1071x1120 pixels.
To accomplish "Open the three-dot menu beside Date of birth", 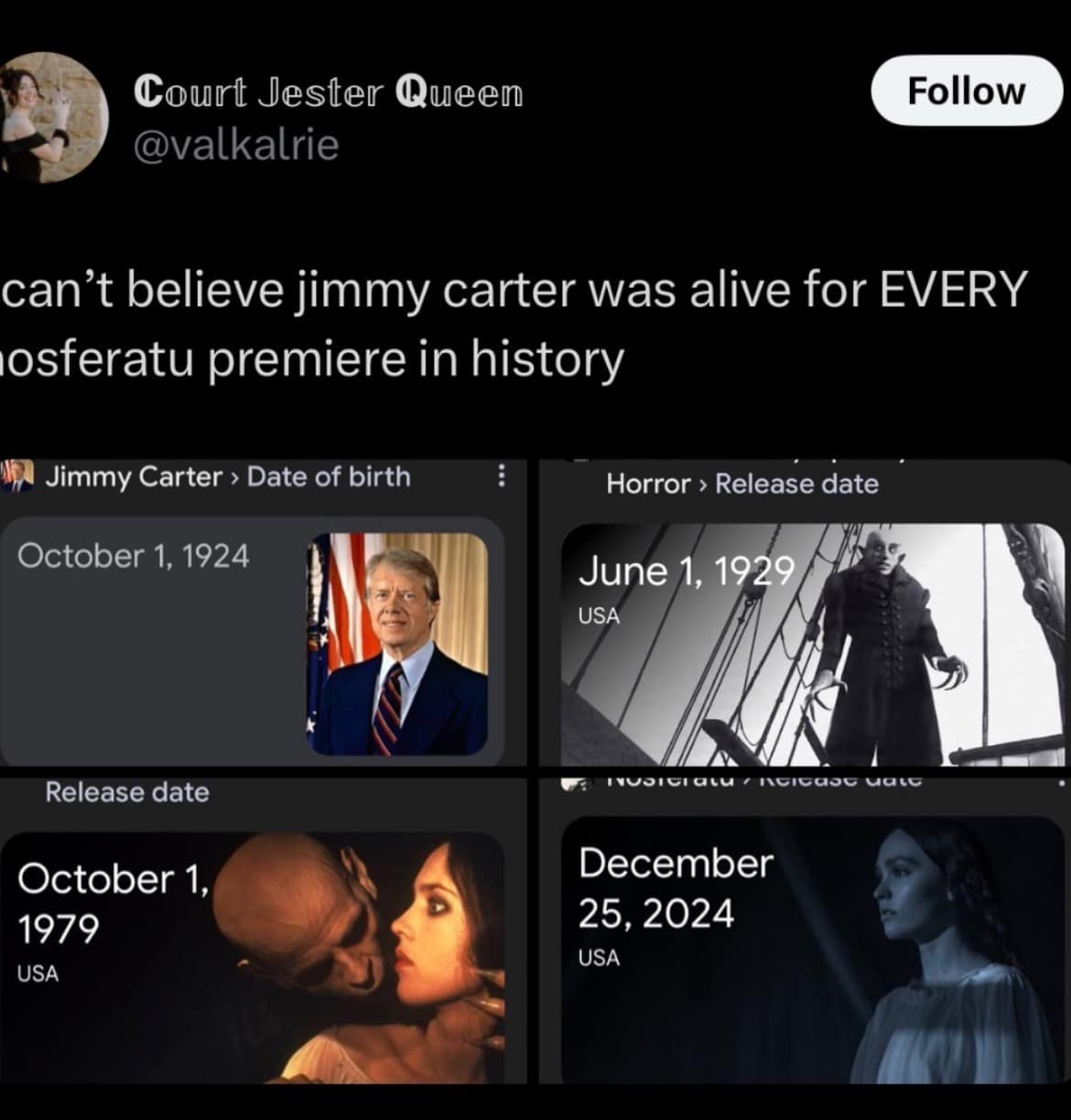I will coord(500,476).
